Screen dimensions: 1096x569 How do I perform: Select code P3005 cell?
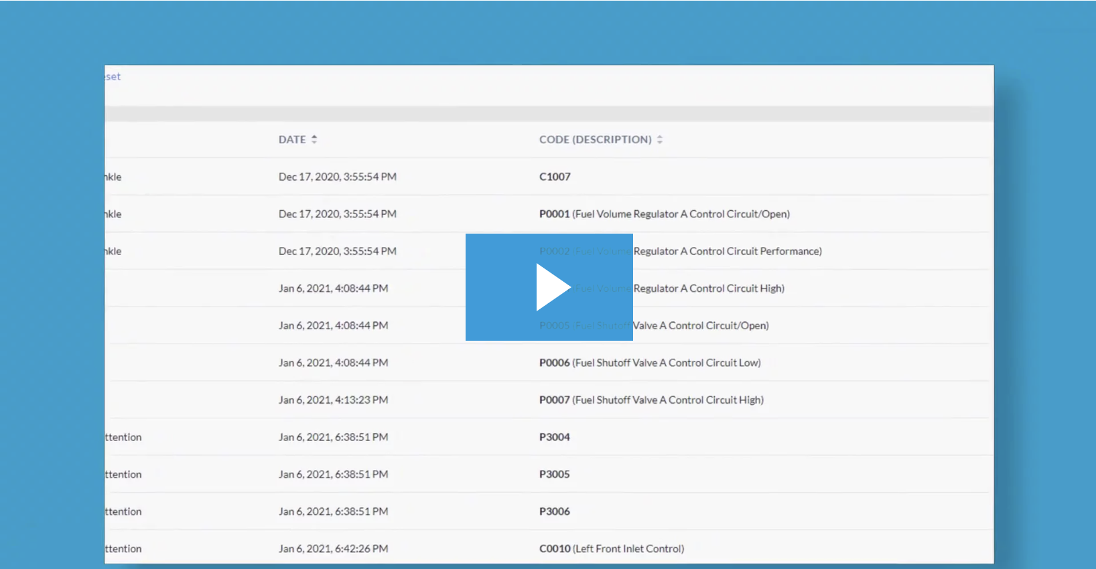point(555,474)
